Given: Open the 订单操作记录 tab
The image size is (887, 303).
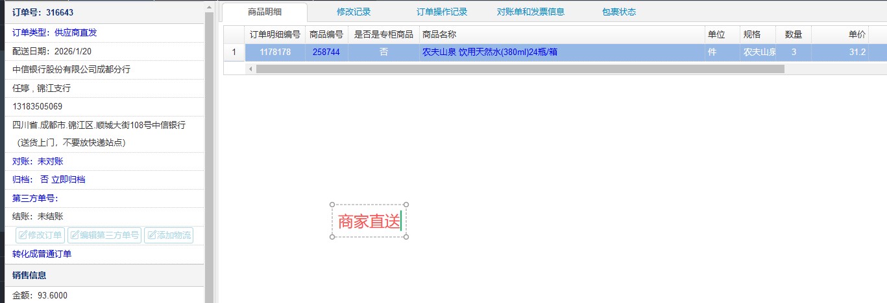Looking at the screenshot, I should point(441,12).
